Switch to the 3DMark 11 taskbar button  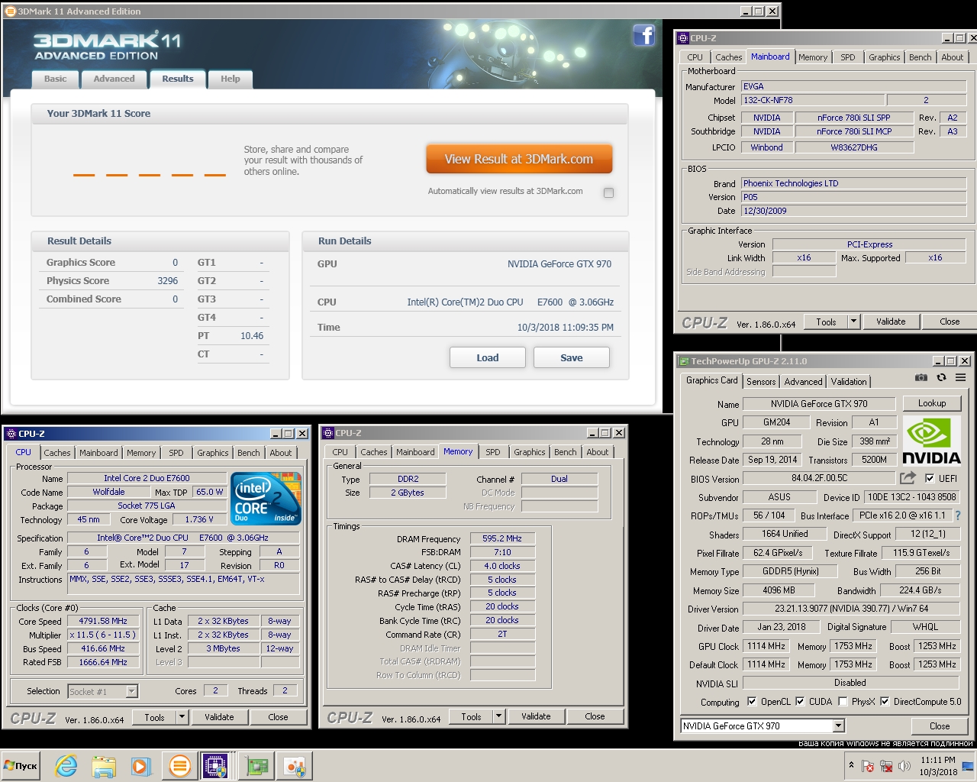pos(179,765)
